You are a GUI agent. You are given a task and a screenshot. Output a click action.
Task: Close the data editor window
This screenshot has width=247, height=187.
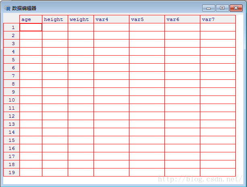(236, 8)
